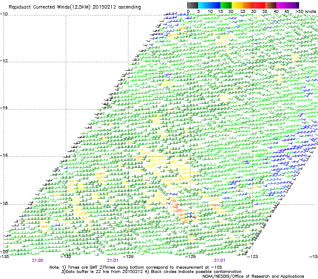Click the '21:01' time label beside '-123'
Viewport: 318px width, 279px height.
(220, 261)
